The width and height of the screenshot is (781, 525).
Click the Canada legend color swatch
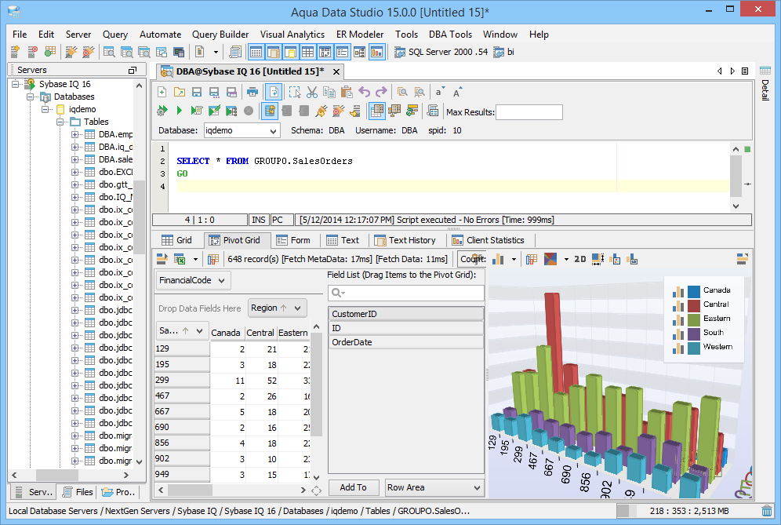[x=694, y=290]
